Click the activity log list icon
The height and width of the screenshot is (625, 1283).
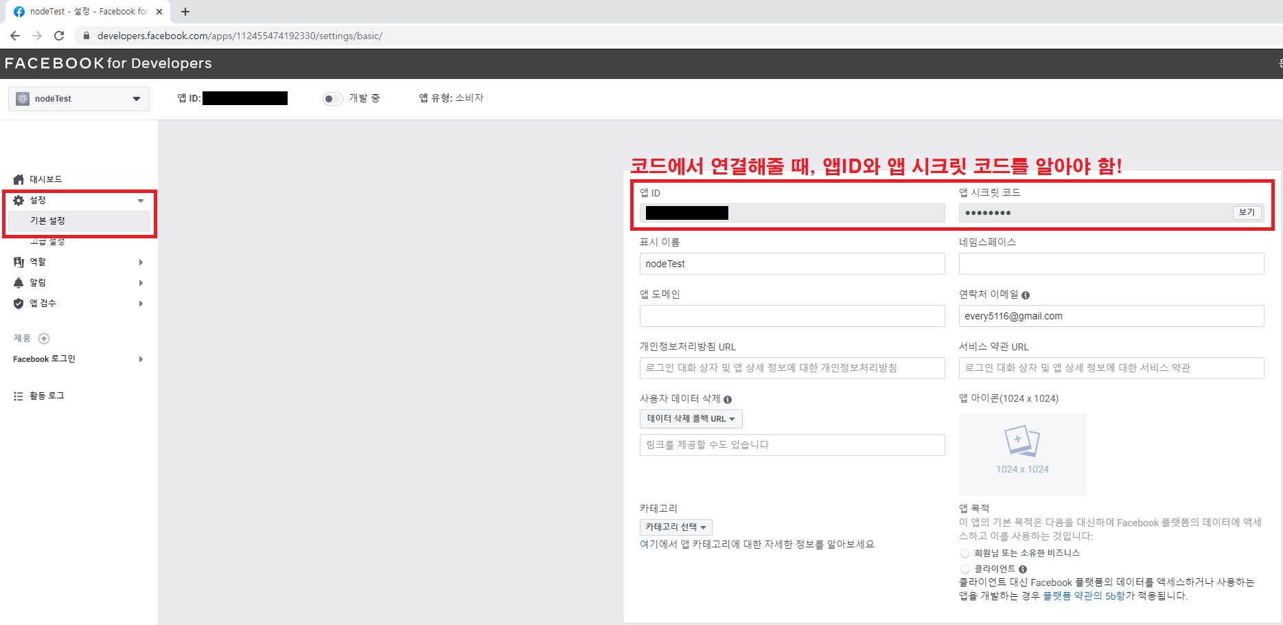coord(19,396)
